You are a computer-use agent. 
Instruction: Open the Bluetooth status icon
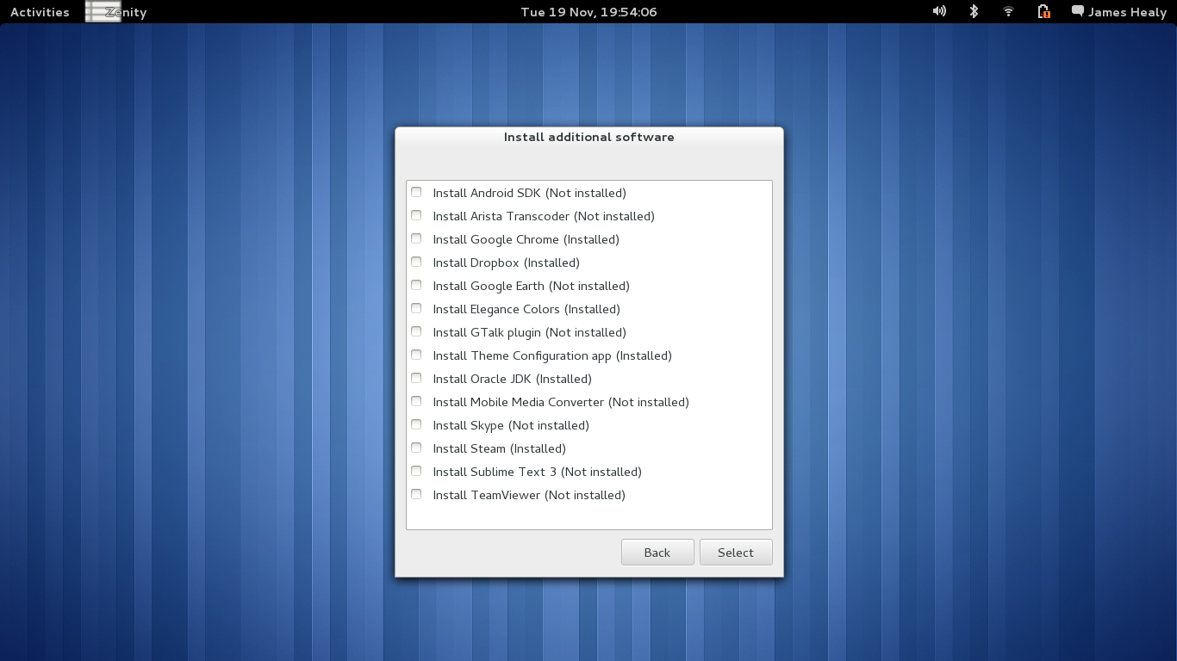(x=974, y=11)
